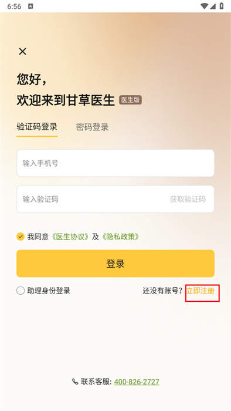Uncheck the 我同意 agreement checkbox
The width and height of the screenshot is (231, 411).
pyautogui.click(x=21, y=237)
